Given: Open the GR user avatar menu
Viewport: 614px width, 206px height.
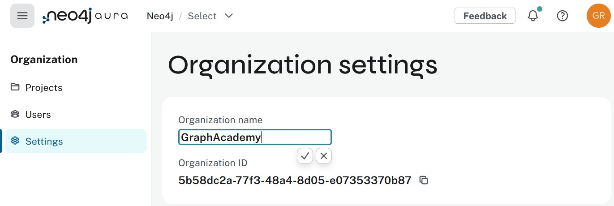Looking at the screenshot, I should [598, 16].
